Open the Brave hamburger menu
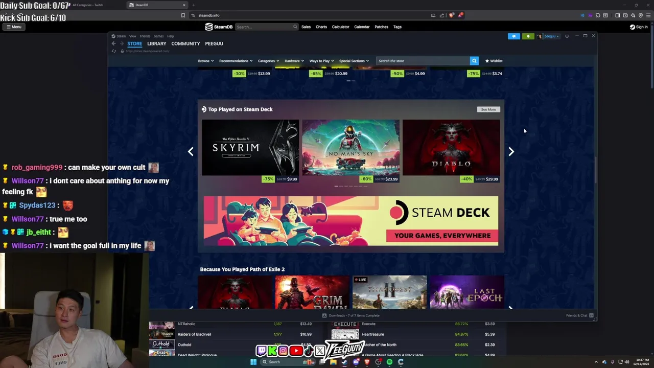The height and width of the screenshot is (368, 654). [x=648, y=15]
